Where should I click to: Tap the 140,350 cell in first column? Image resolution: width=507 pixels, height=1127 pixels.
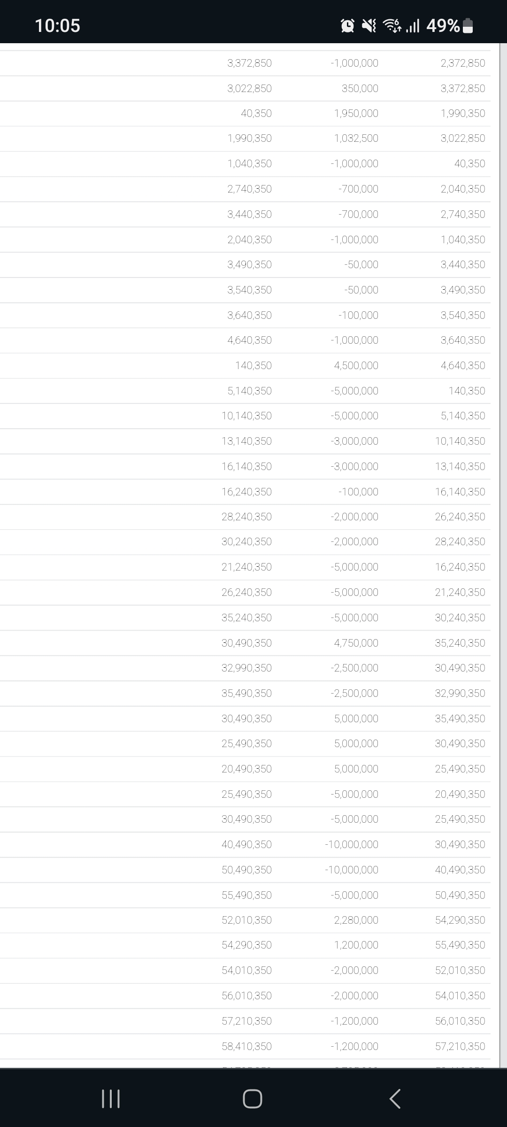253,365
